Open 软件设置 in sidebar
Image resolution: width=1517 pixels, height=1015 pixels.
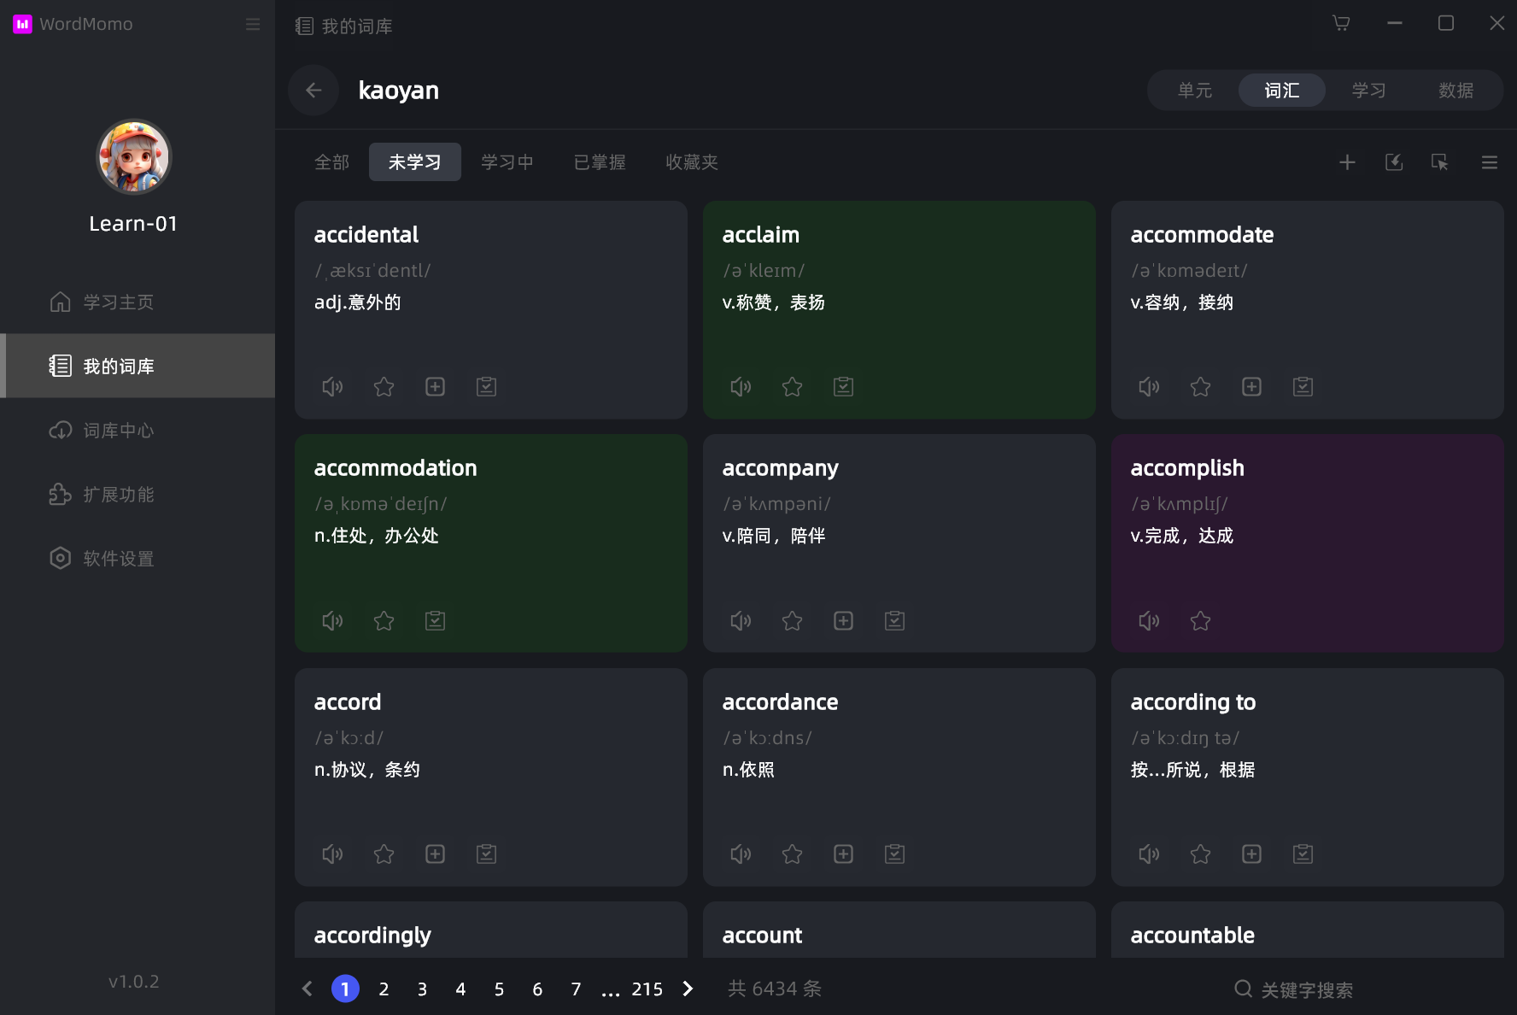(138, 558)
